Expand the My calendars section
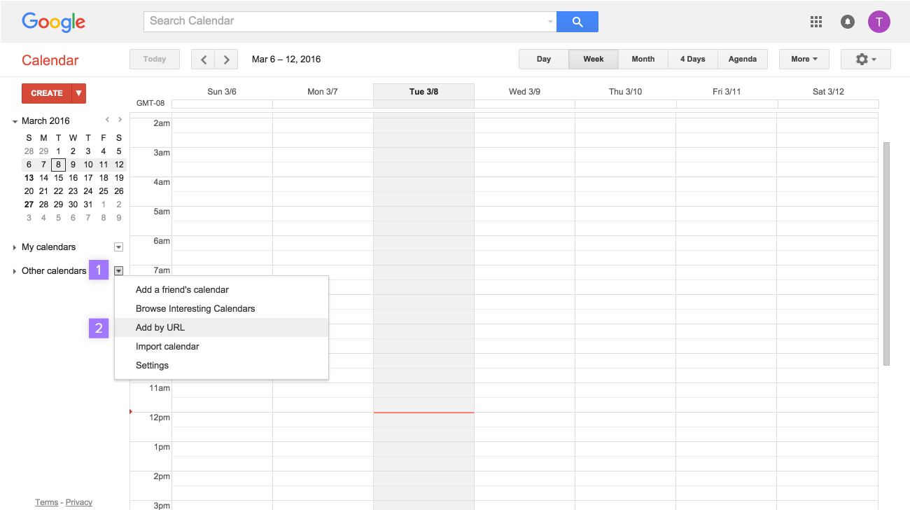This screenshot has height=510, width=910. click(15, 247)
